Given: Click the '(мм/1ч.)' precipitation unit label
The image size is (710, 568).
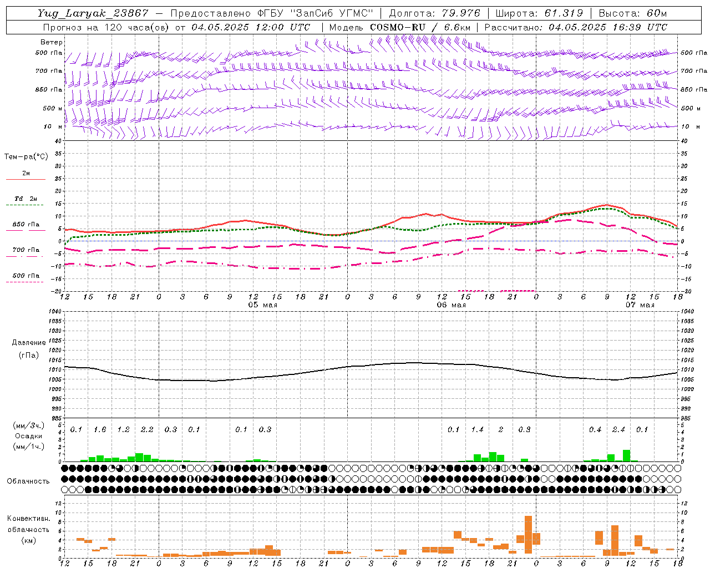Looking at the screenshot, I should pyautogui.click(x=29, y=447).
